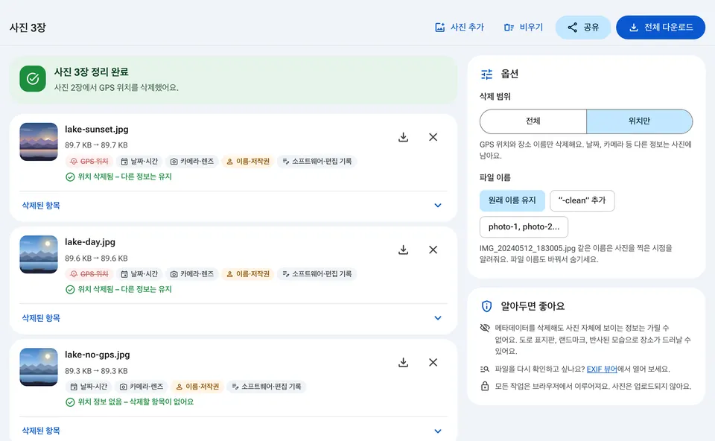The width and height of the screenshot is (715, 441).
Task: Click the lake-sunset.jpg file name
Action: [97, 130]
